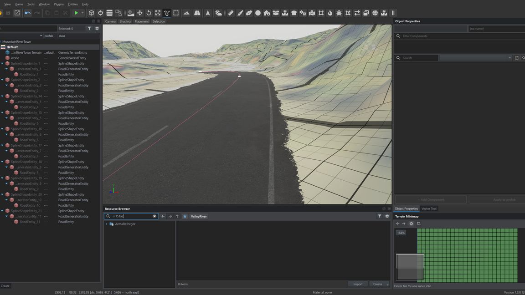
Task: Click the road tool icon
Action: 197,13
